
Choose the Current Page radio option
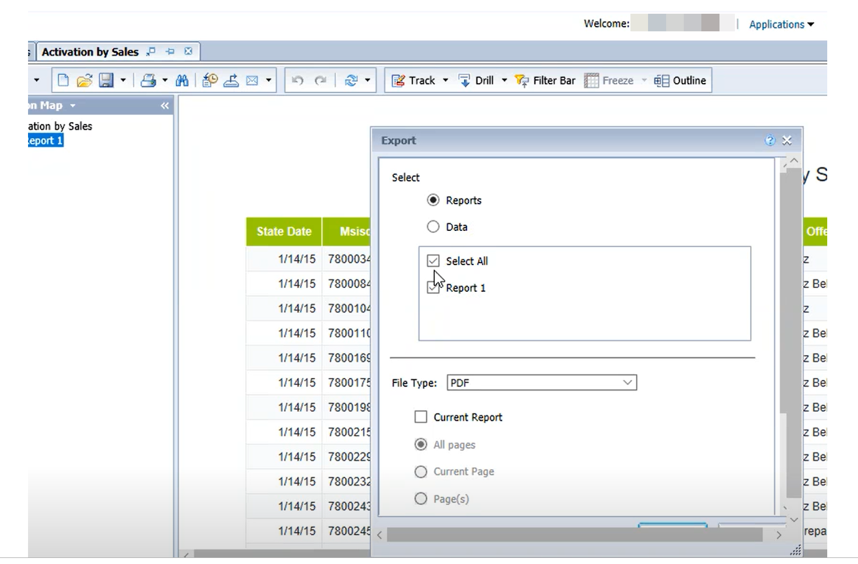click(x=421, y=472)
